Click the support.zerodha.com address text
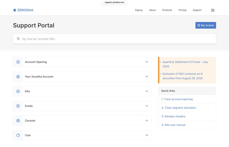Image resolution: width=229 pixels, height=147 pixels. click(x=114, y=2)
